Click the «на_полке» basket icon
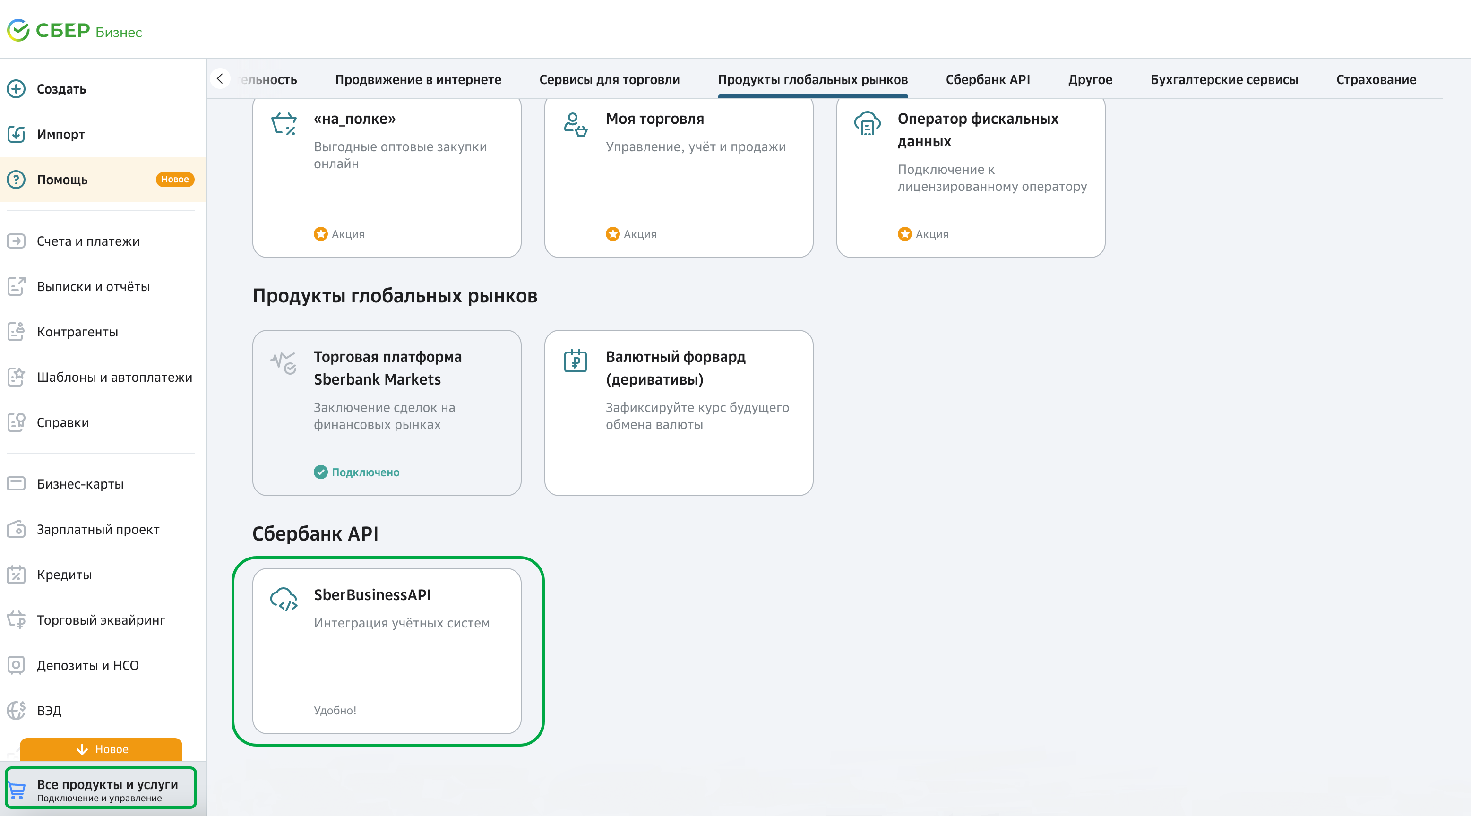The width and height of the screenshot is (1471, 816). coord(284,123)
